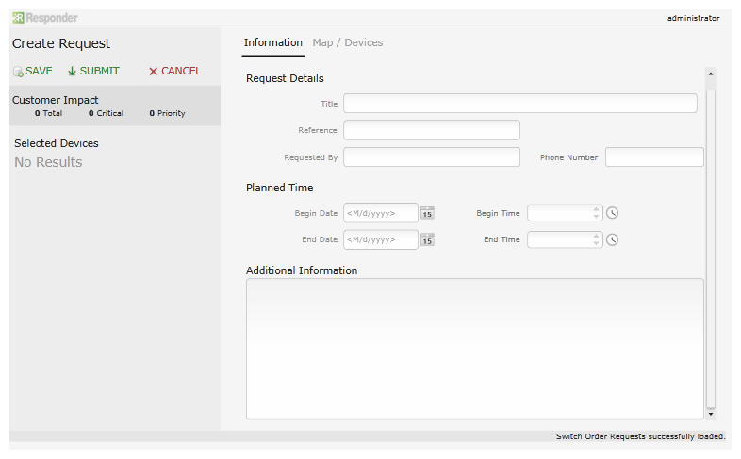Focus the Reference input field
Screen dimensions: 741x459
click(432, 130)
